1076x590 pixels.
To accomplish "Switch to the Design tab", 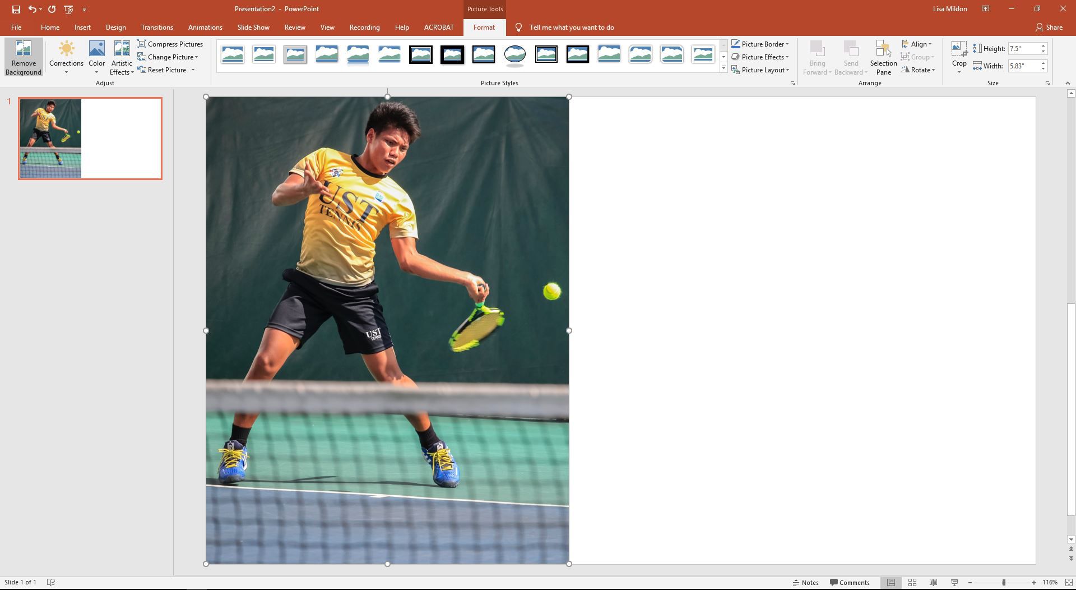I will click(115, 27).
